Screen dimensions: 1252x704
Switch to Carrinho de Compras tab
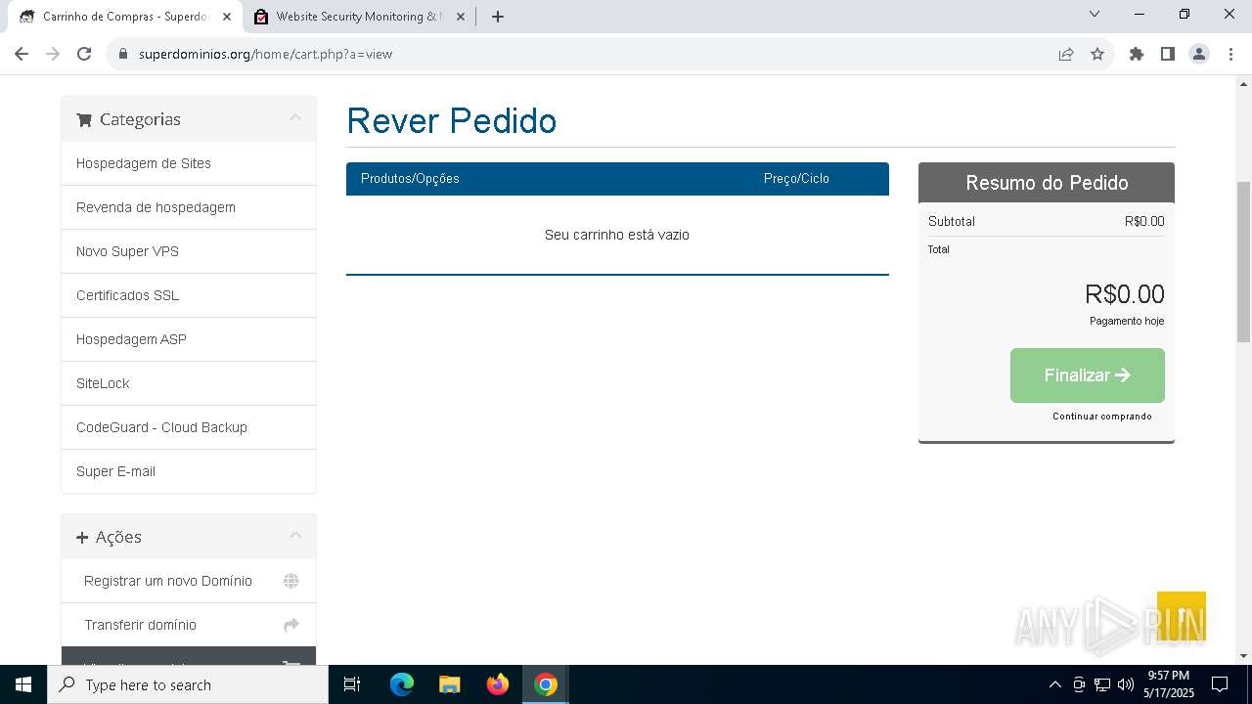(x=125, y=17)
